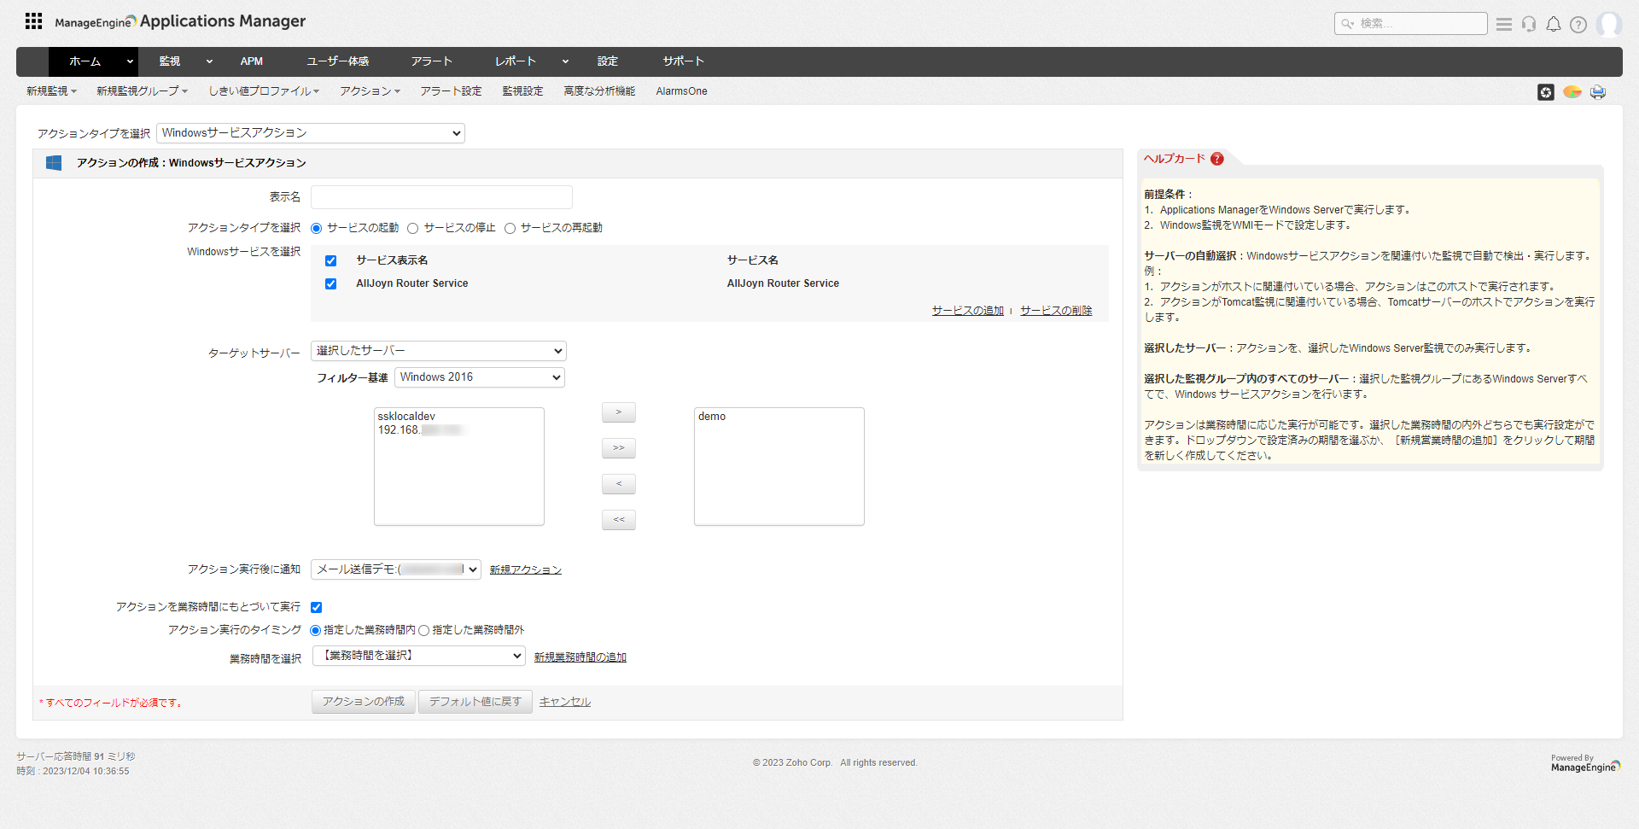Open the しきい値プロファイル submenu

click(264, 91)
